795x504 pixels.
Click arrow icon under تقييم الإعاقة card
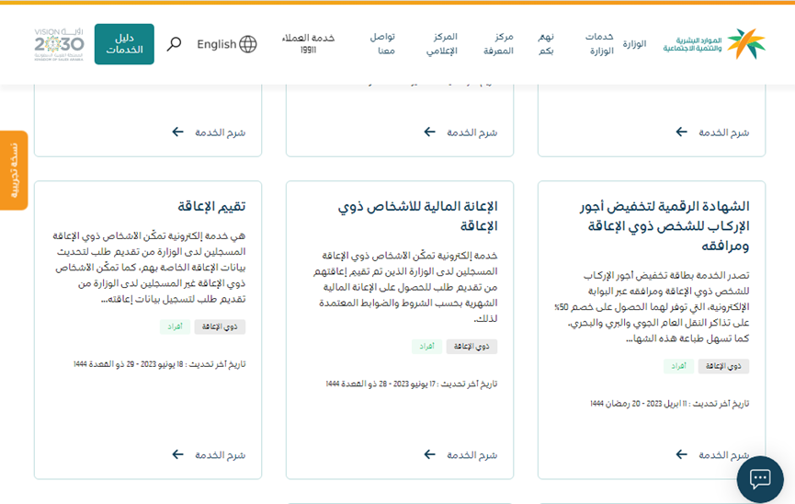pos(177,454)
